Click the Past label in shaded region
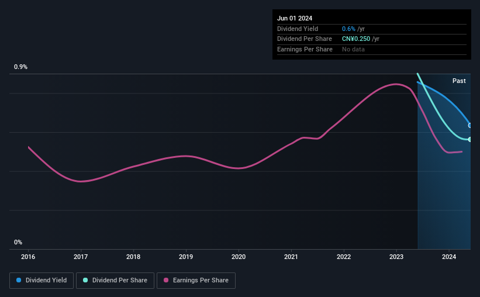 (459, 81)
